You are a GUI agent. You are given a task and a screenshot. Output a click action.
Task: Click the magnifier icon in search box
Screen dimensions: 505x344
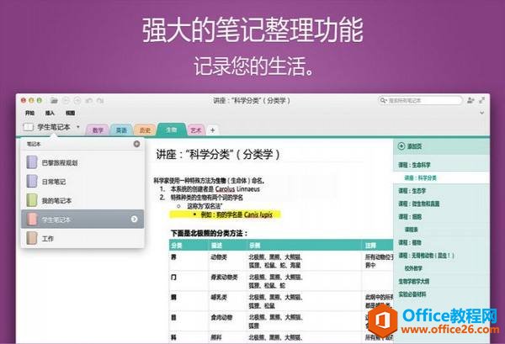(x=383, y=101)
